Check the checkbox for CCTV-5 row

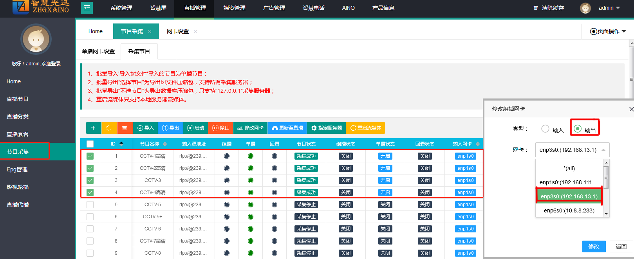90,205
